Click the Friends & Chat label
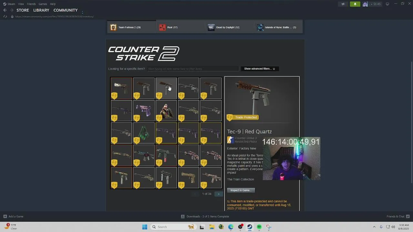This screenshot has width=413, height=232. click(396, 217)
